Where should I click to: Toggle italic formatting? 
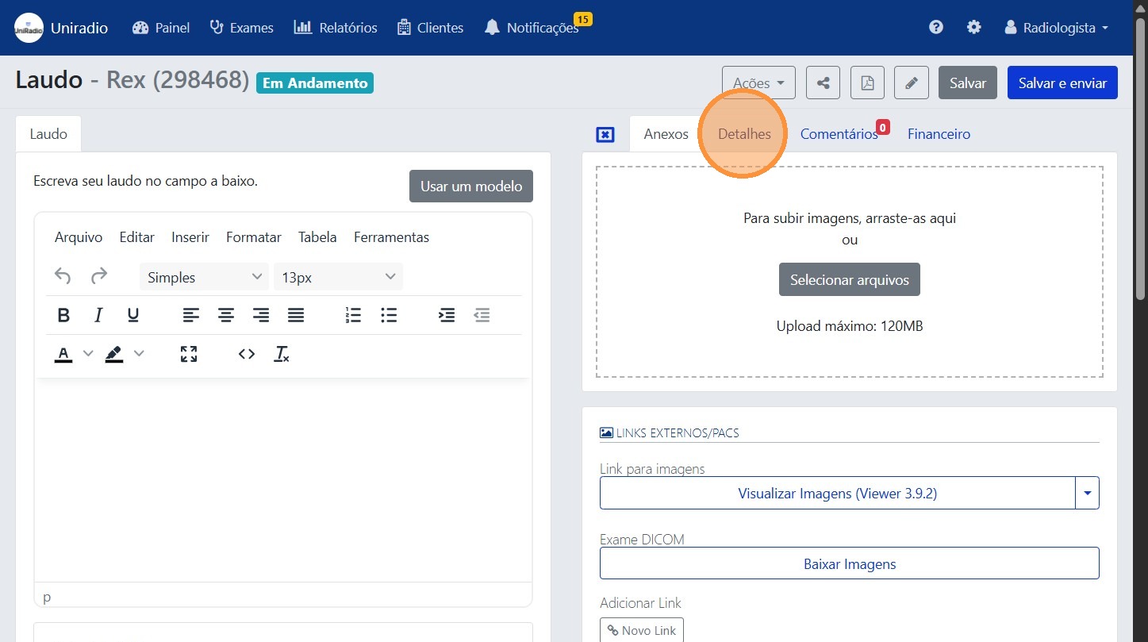(98, 315)
